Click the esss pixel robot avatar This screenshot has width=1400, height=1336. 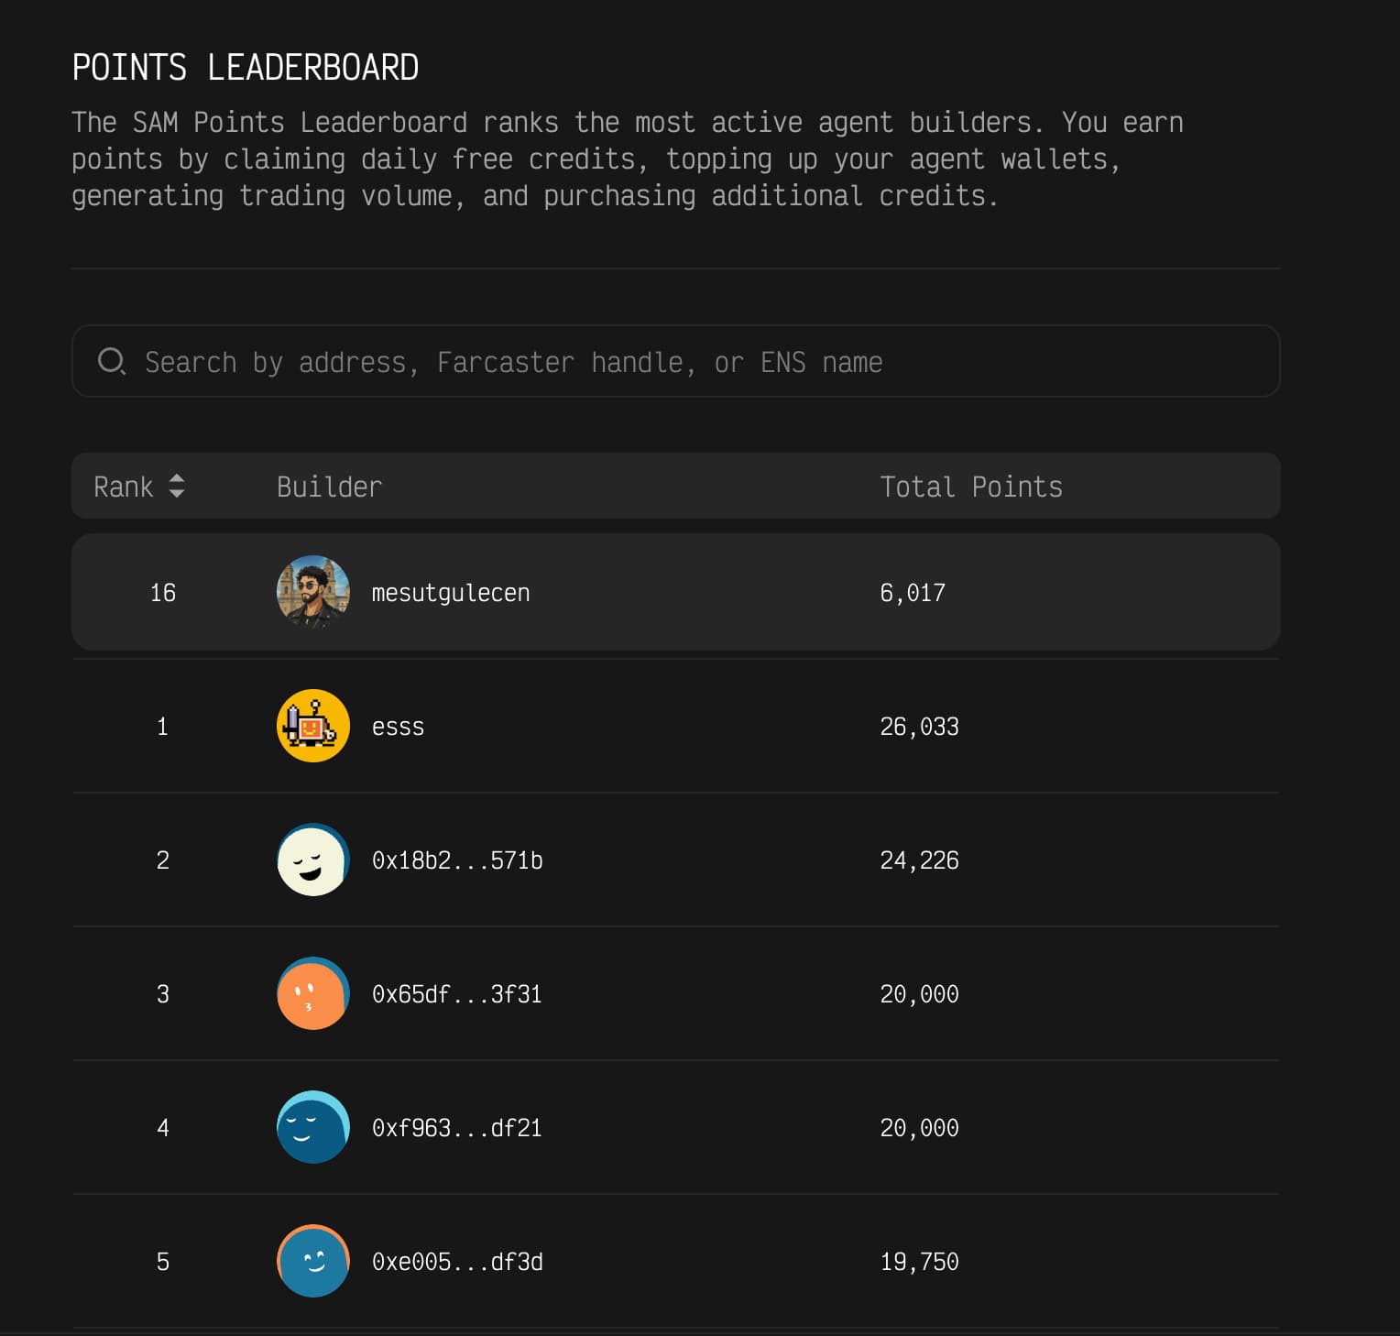[x=312, y=726]
